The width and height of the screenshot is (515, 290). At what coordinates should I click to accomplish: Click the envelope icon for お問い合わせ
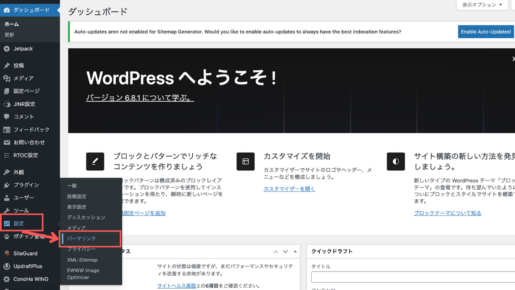[x=6, y=143]
